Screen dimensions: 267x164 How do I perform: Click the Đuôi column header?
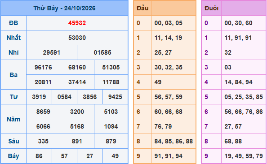(212, 8)
